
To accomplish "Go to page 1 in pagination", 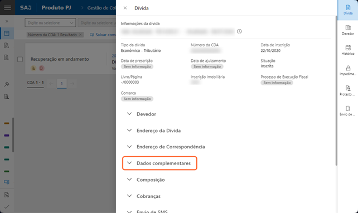I will (x=62, y=84).
